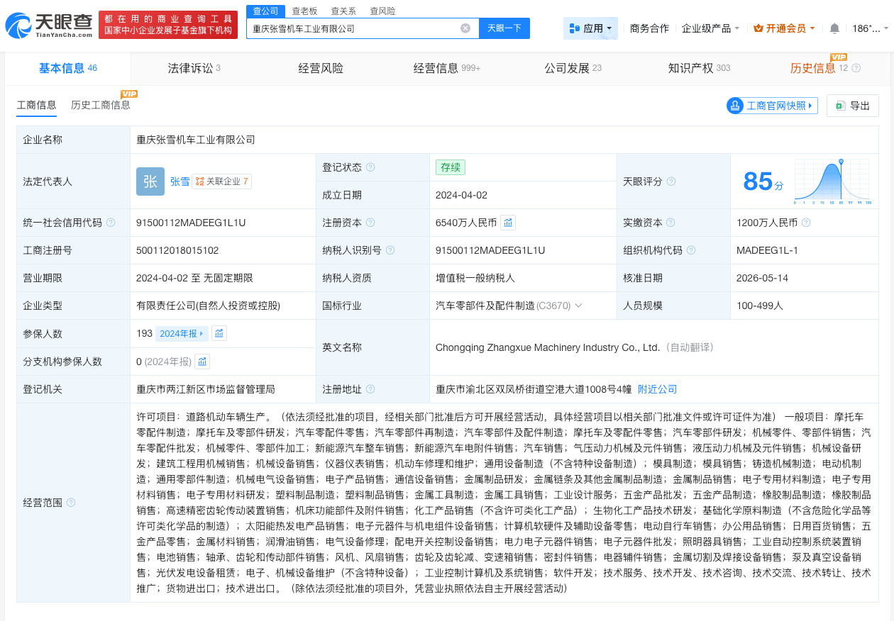Viewport: 894px width, 621px height.
Task: Click credit code 91500112MADEEG1L1U under 统一社会信用代码
Action: click(191, 223)
